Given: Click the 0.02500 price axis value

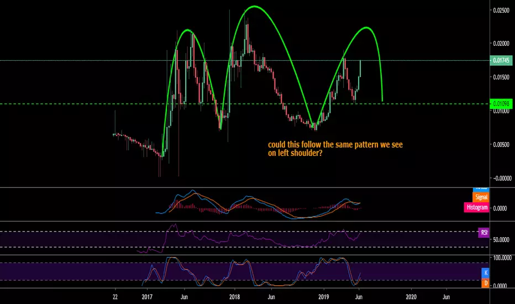Looking at the screenshot, I should click(x=501, y=10).
